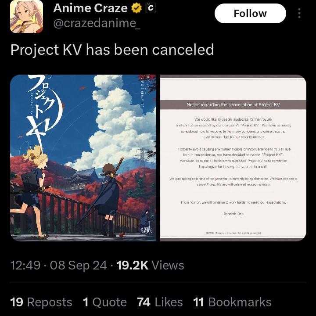This screenshot has height=316, width=316.
Task: Show the 1 Quote list
Action: coord(105,302)
